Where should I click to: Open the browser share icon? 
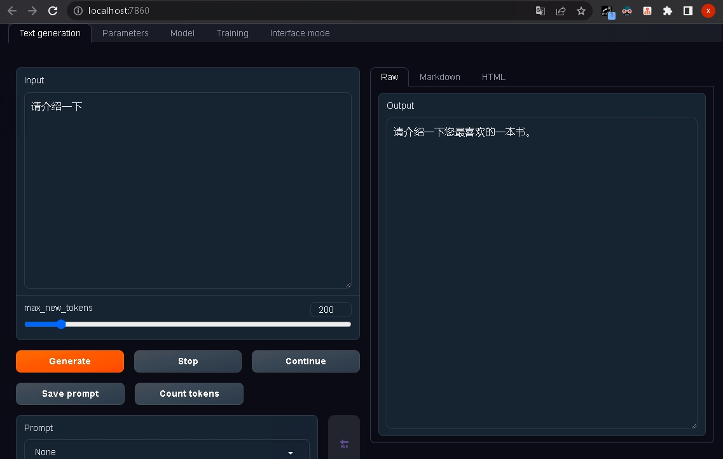point(560,11)
